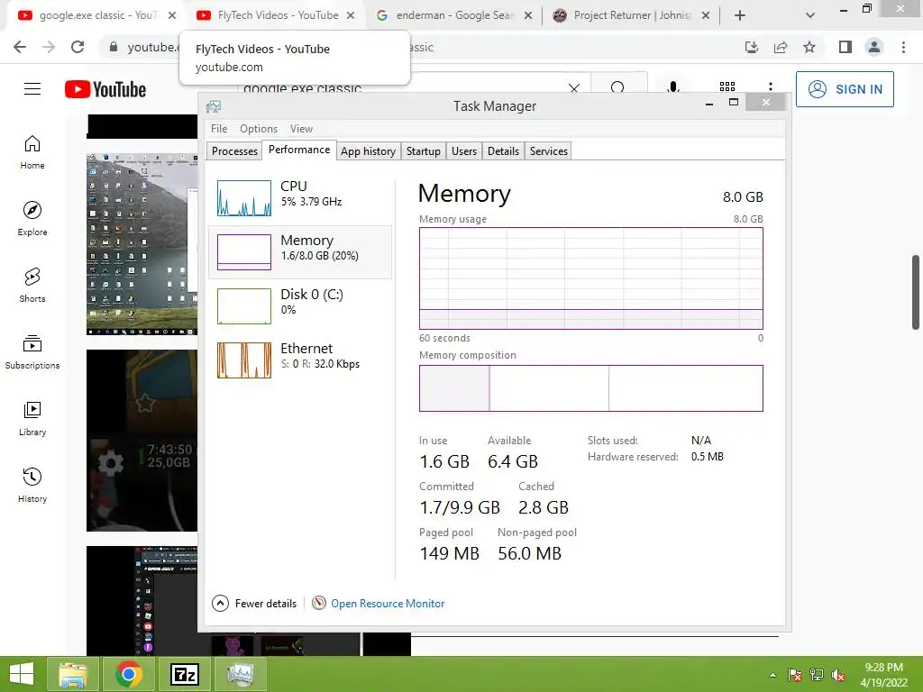Click the YouTube search magnifier button
This screenshot has width=923, height=692.
point(618,87)
